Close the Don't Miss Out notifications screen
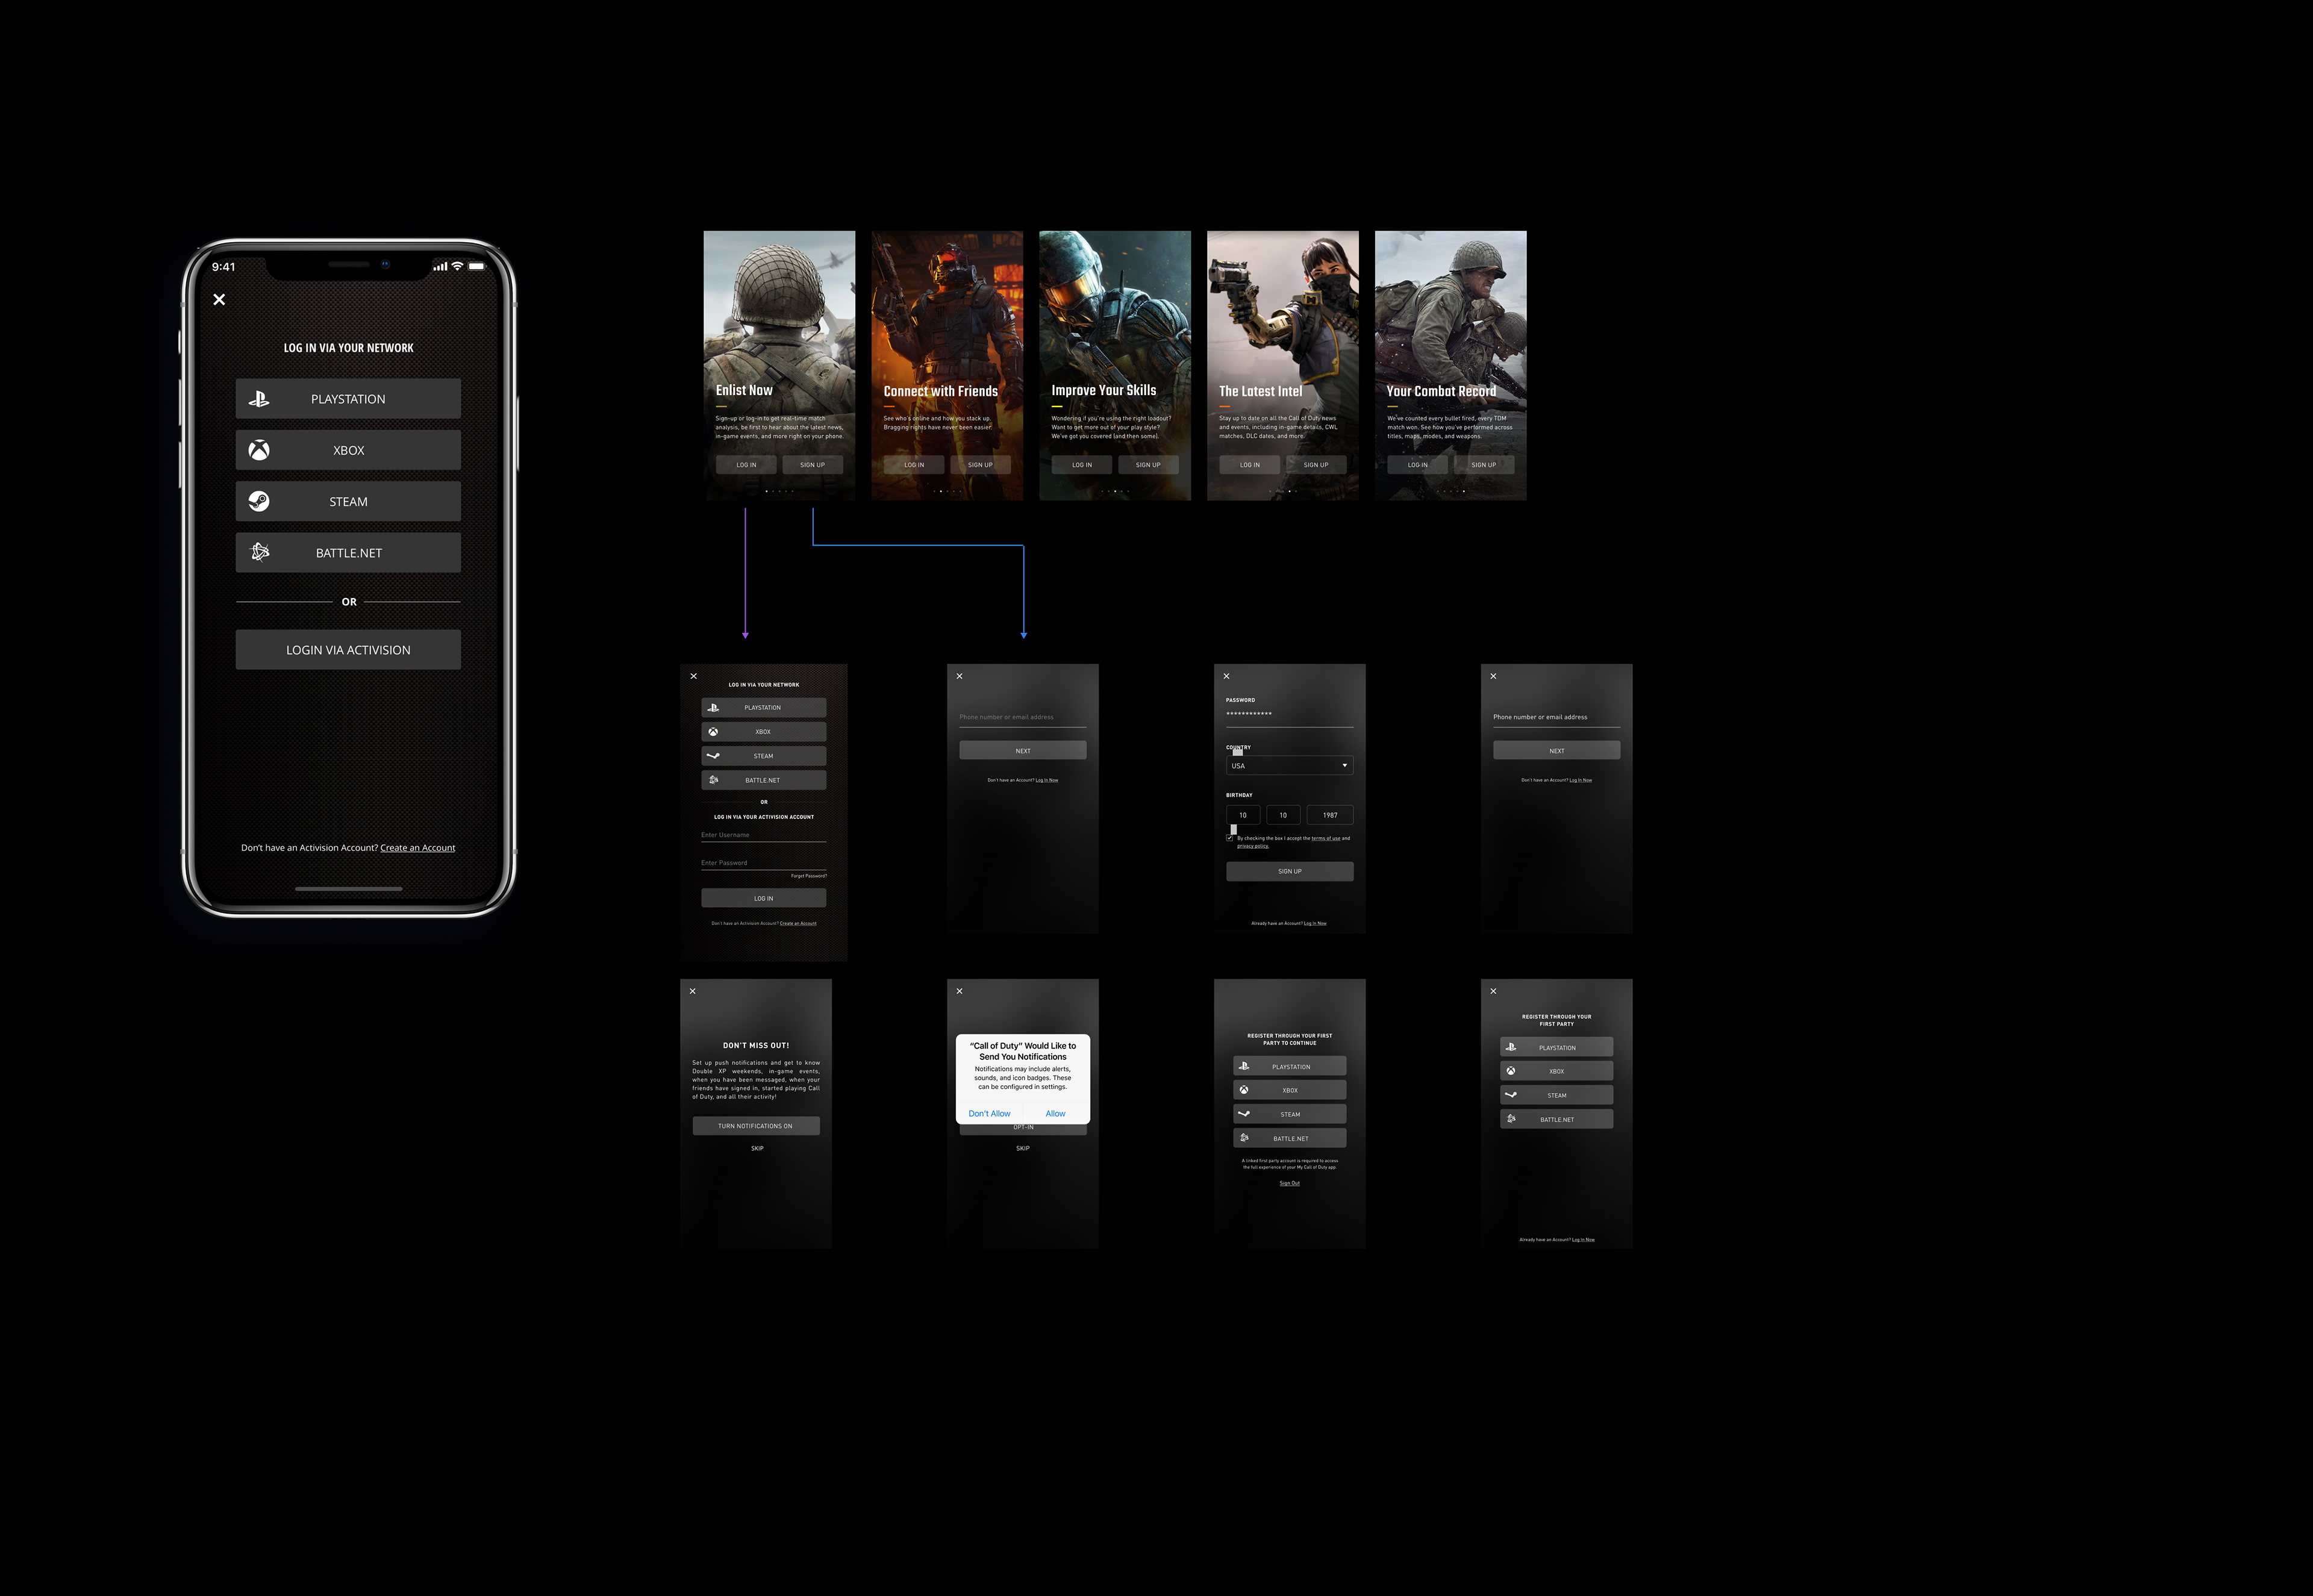 692,991
